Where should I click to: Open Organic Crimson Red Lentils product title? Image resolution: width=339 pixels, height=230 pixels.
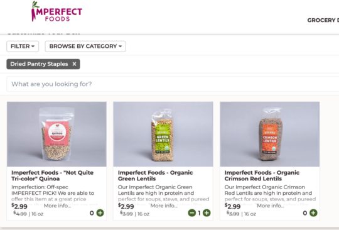[262, 176]
